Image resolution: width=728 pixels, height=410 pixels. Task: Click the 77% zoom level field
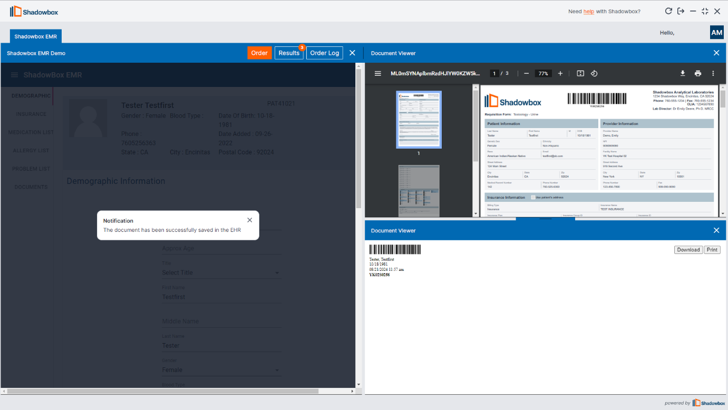pos(543,73)
